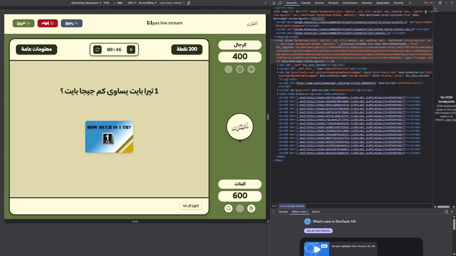The width and height of the screenshot is (456, 256).
Task: Open the 'Save-Data': default dropdown
Action: pyautogui.click(x=172, y=3)
